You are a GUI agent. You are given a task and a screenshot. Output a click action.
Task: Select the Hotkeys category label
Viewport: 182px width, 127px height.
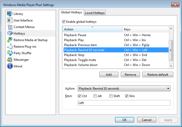[19, 34]
